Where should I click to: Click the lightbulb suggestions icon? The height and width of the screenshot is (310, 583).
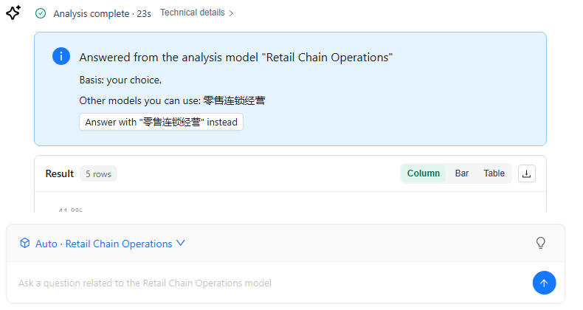[541, 243]
